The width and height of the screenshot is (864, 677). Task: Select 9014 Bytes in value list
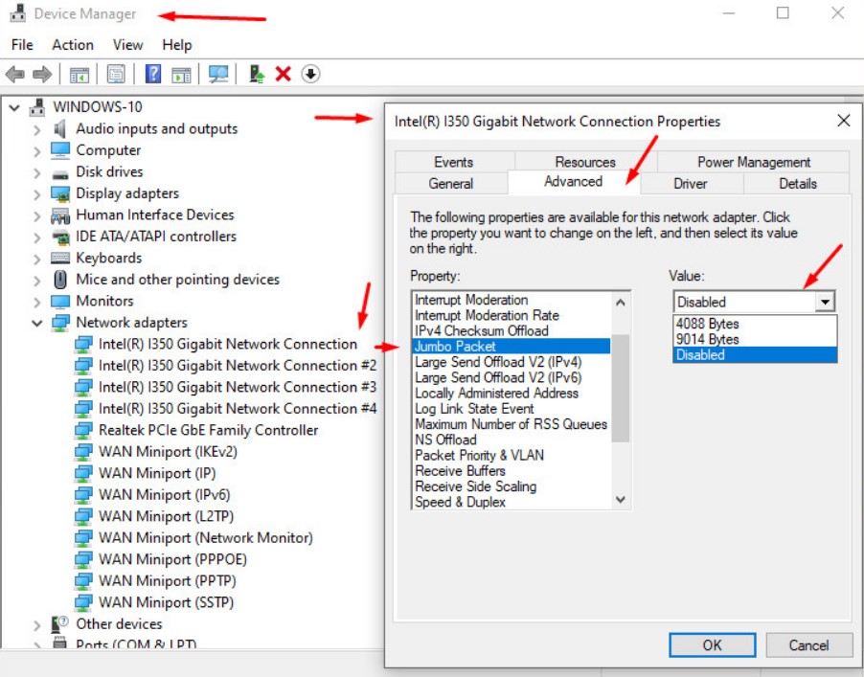(755, 339)
